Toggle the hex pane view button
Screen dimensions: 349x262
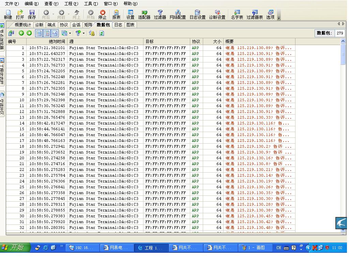55,33
